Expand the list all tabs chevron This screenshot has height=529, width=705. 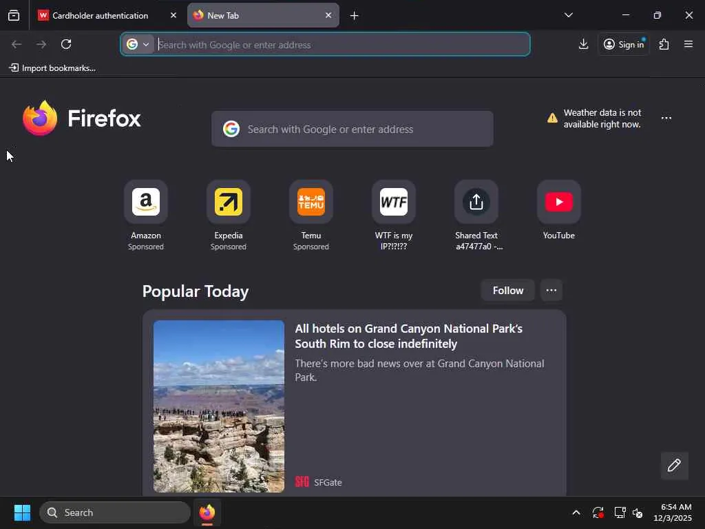pyautogui.click(x=568, y=15)
